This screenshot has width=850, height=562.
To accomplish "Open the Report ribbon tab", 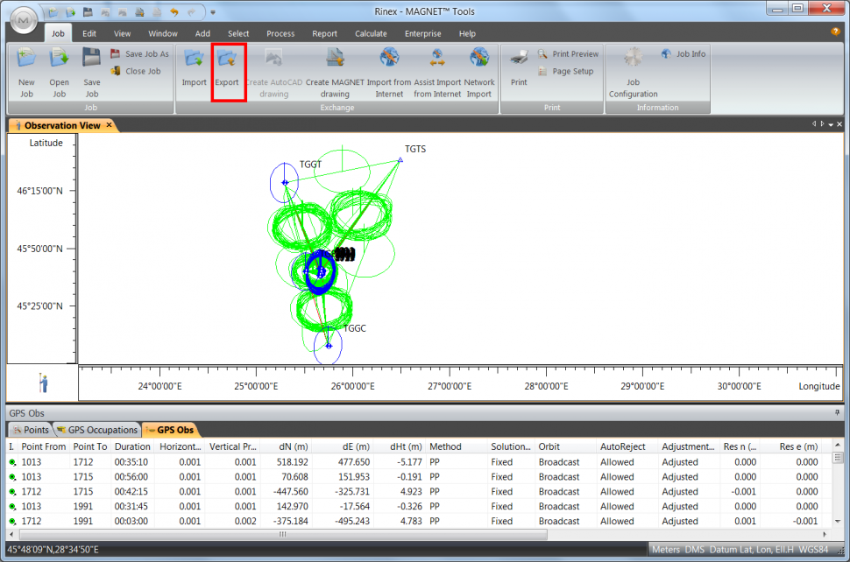I will [325, 33].
